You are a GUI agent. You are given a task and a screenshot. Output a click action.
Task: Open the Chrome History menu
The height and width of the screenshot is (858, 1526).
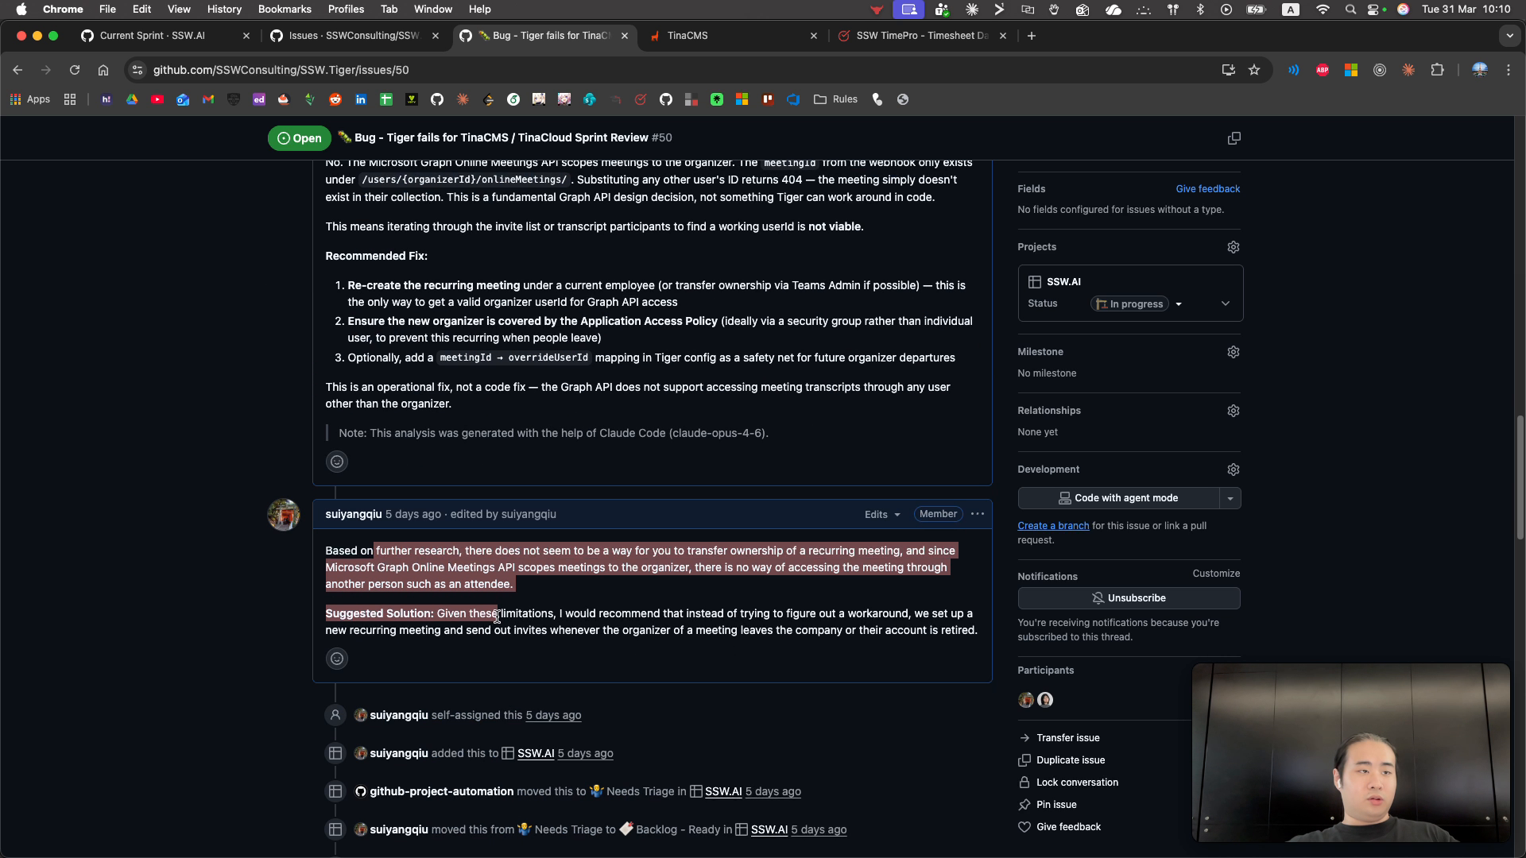(224, 10)
